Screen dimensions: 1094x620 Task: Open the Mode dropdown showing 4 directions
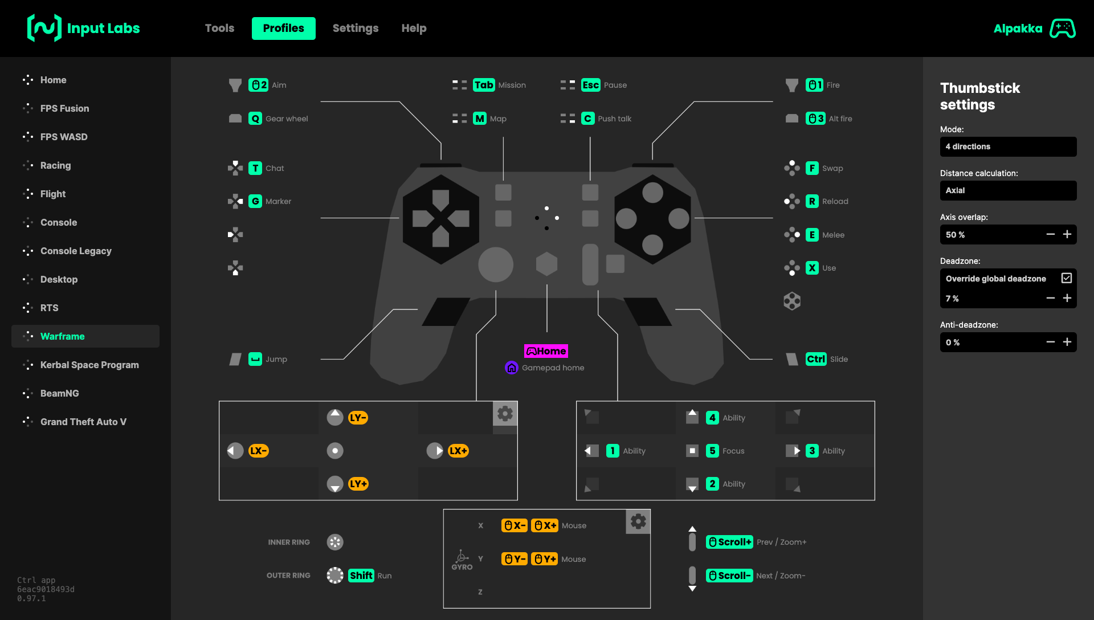point(1007,146)
